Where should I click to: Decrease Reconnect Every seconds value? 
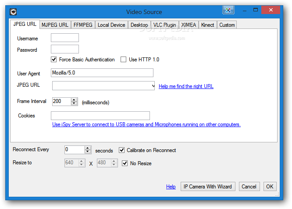88,152
